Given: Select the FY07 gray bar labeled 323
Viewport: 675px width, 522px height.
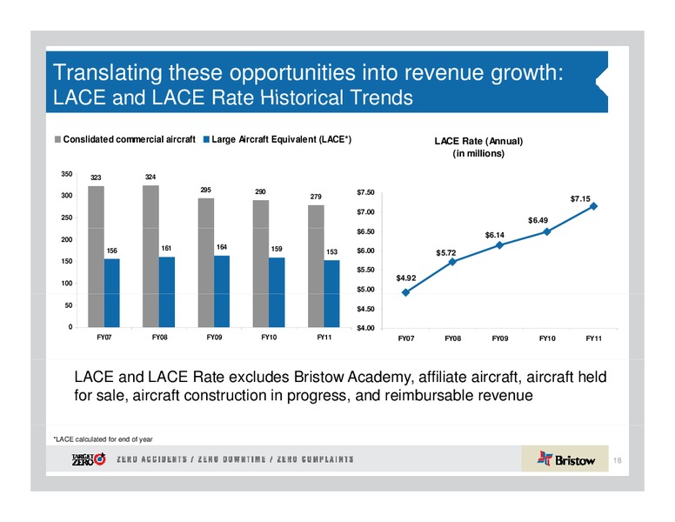Looking at the screenshot, I should pyautogui.click(x=96, y=257).
